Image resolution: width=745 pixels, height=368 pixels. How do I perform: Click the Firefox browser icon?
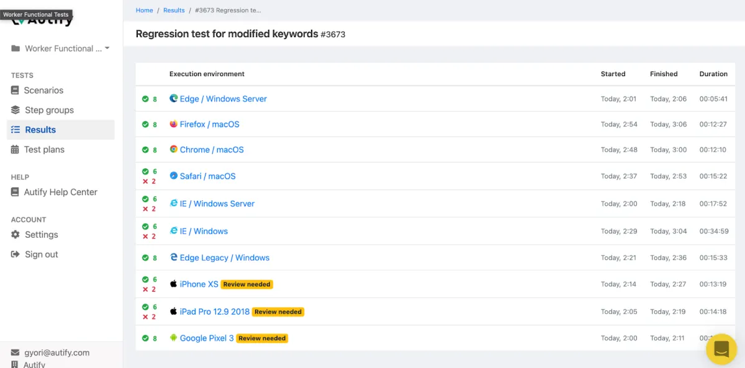click(x=174, y=124)
